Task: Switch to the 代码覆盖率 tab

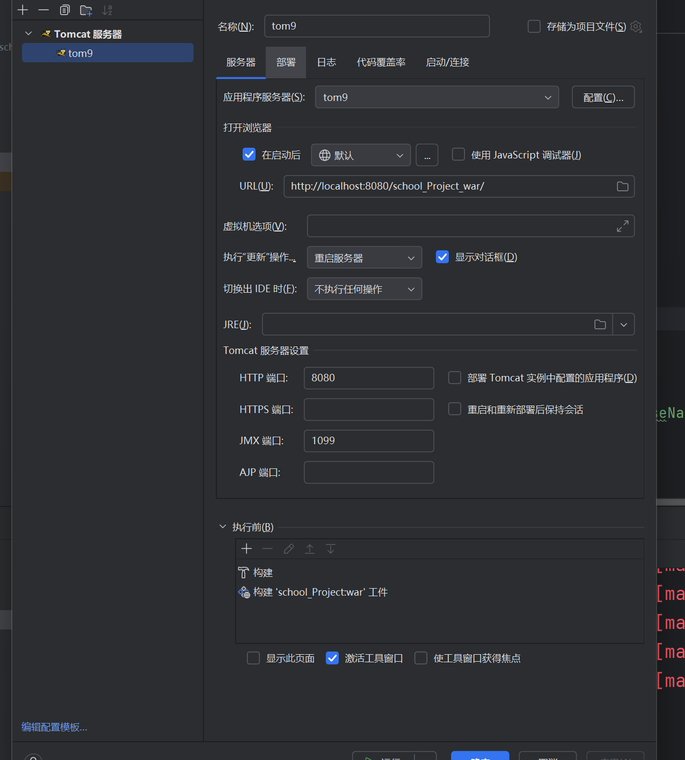Action: [x=381, y=62]
